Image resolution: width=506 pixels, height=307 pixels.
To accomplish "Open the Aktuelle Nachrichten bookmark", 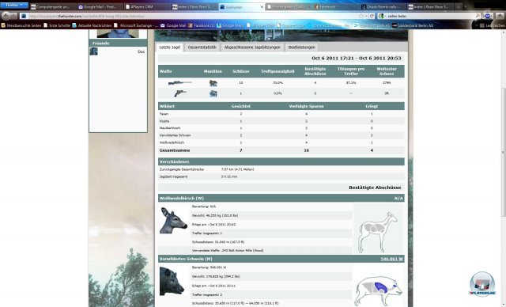I will [x=92, y=25].
